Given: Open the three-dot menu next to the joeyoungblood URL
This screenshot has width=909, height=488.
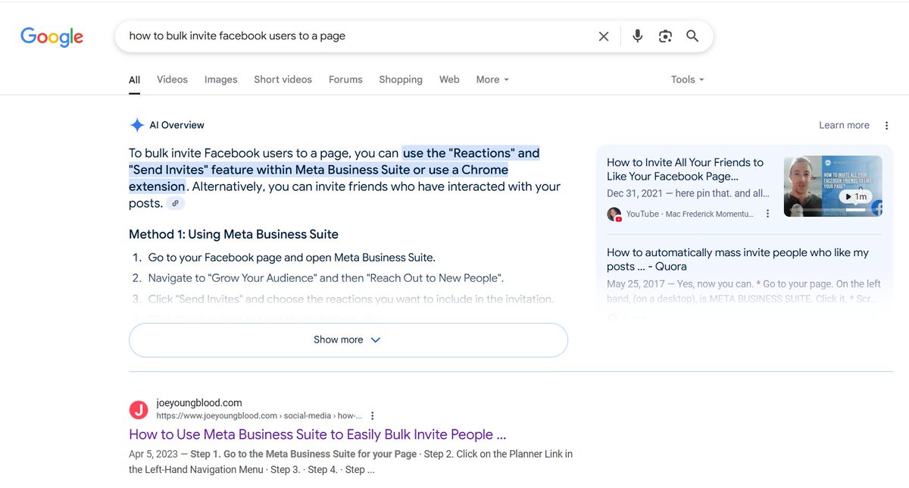Looking at the screenshot, I should pyautogui.click(x=372, y=415).
